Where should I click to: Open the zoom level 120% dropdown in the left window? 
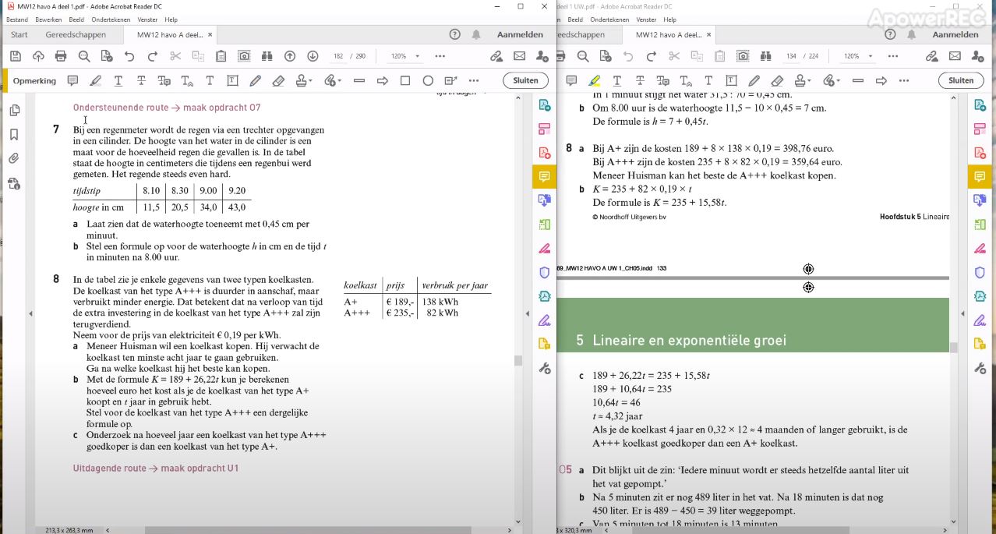[x=405, y=56]
